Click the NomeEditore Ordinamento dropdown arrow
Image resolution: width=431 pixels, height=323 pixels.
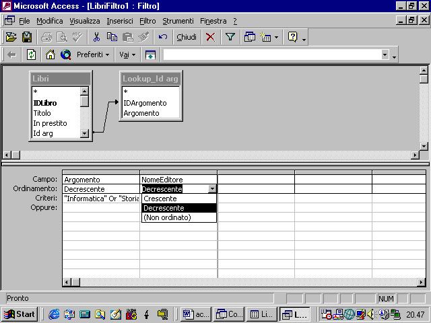click(x=212, y=189)
